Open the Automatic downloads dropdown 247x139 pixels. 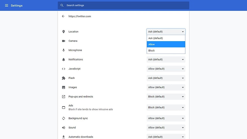pos(166,137)
